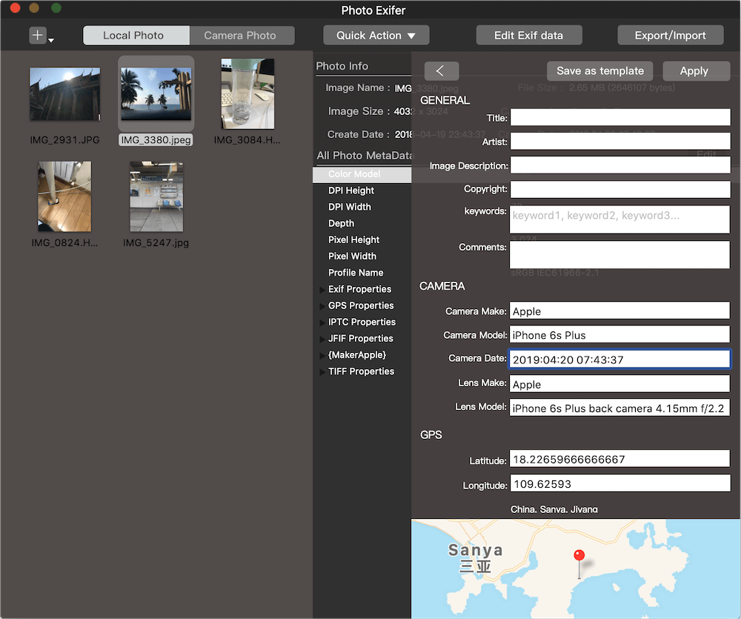Image resolution: width=741 pixels, height=619 pixels.
Task: Click the Lens Model field
Action: click(619, 408)
